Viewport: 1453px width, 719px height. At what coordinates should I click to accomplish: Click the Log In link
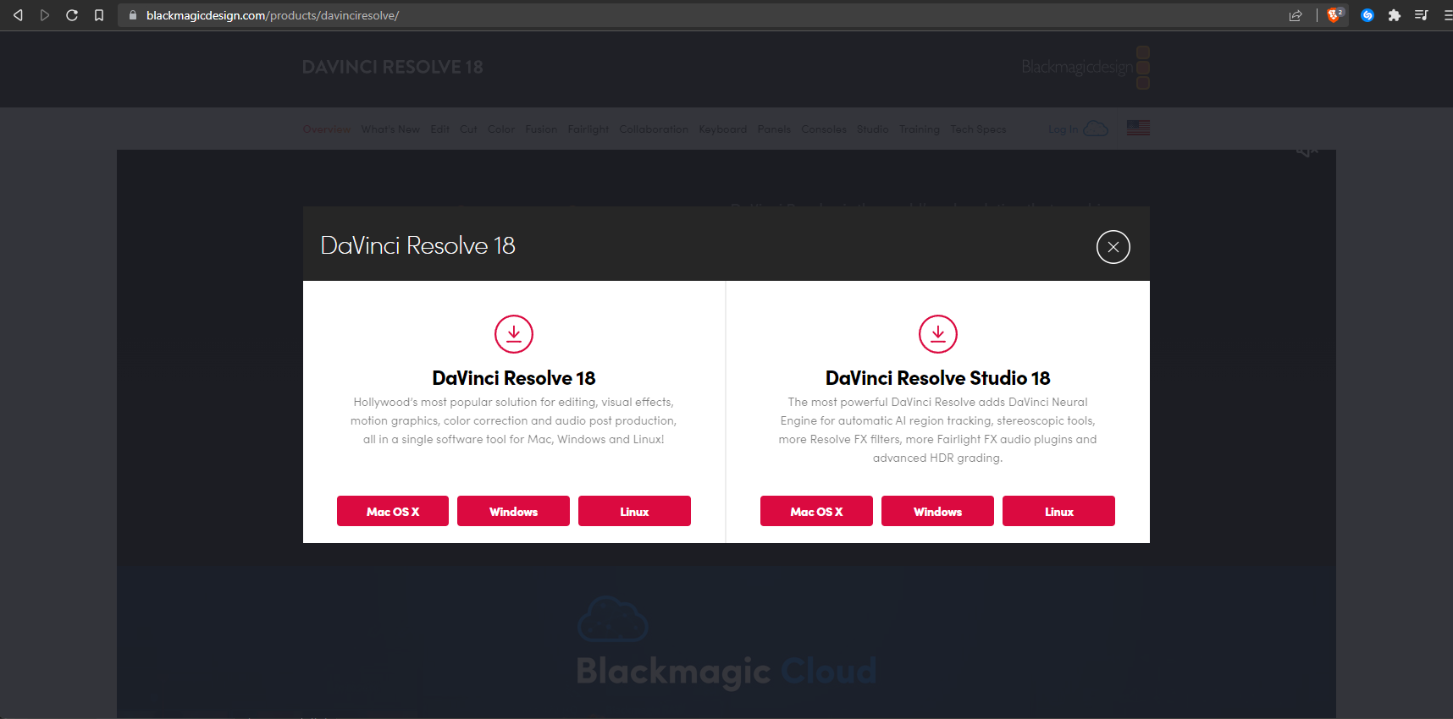pyautogui.click(x=1064, y=129)
